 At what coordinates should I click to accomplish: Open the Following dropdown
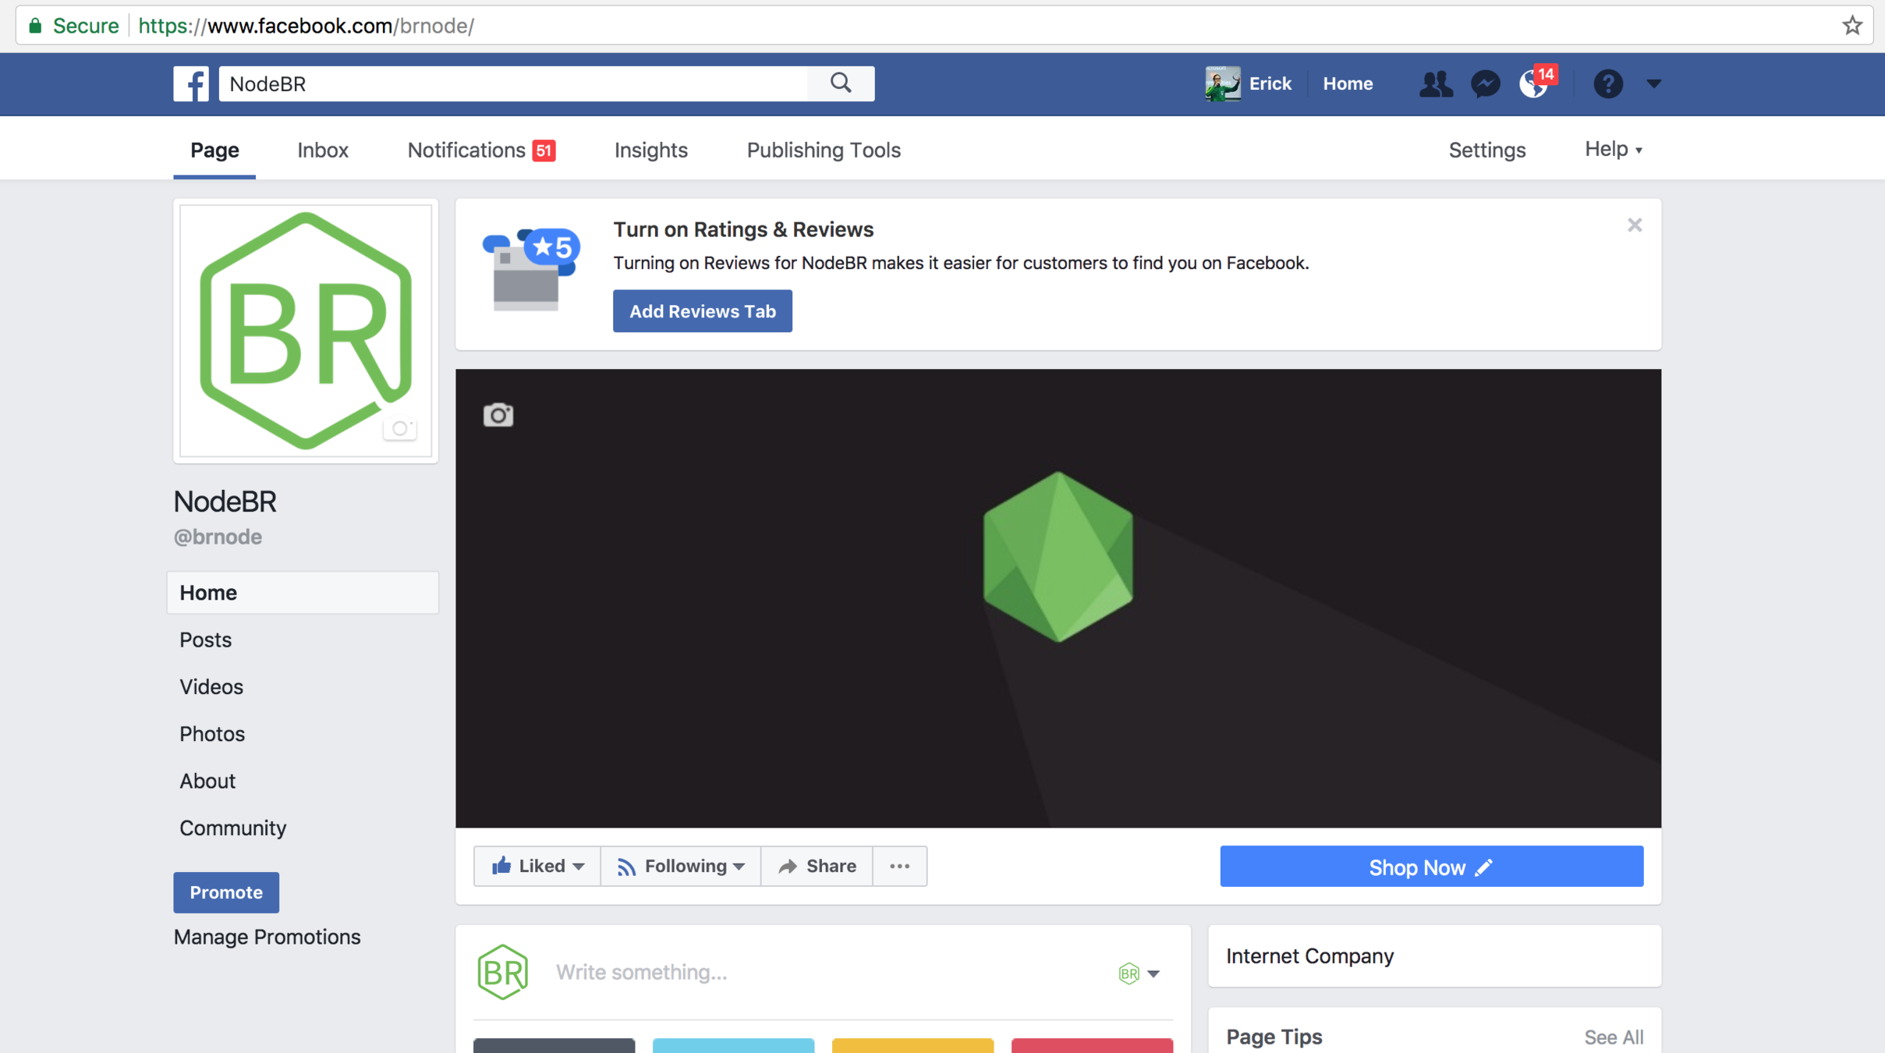click(x=681, y=866)
